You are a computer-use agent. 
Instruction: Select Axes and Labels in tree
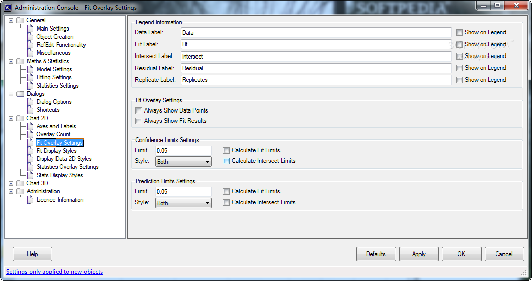(57, 126)
